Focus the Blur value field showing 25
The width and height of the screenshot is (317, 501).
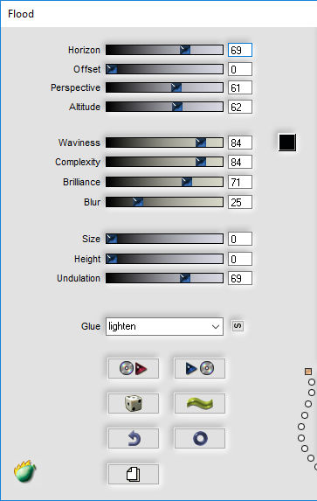240,202
